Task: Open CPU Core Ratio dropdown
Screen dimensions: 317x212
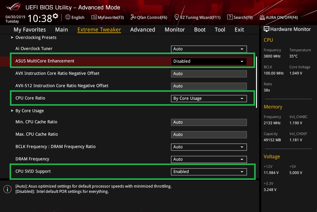Action: pos(209,98)
